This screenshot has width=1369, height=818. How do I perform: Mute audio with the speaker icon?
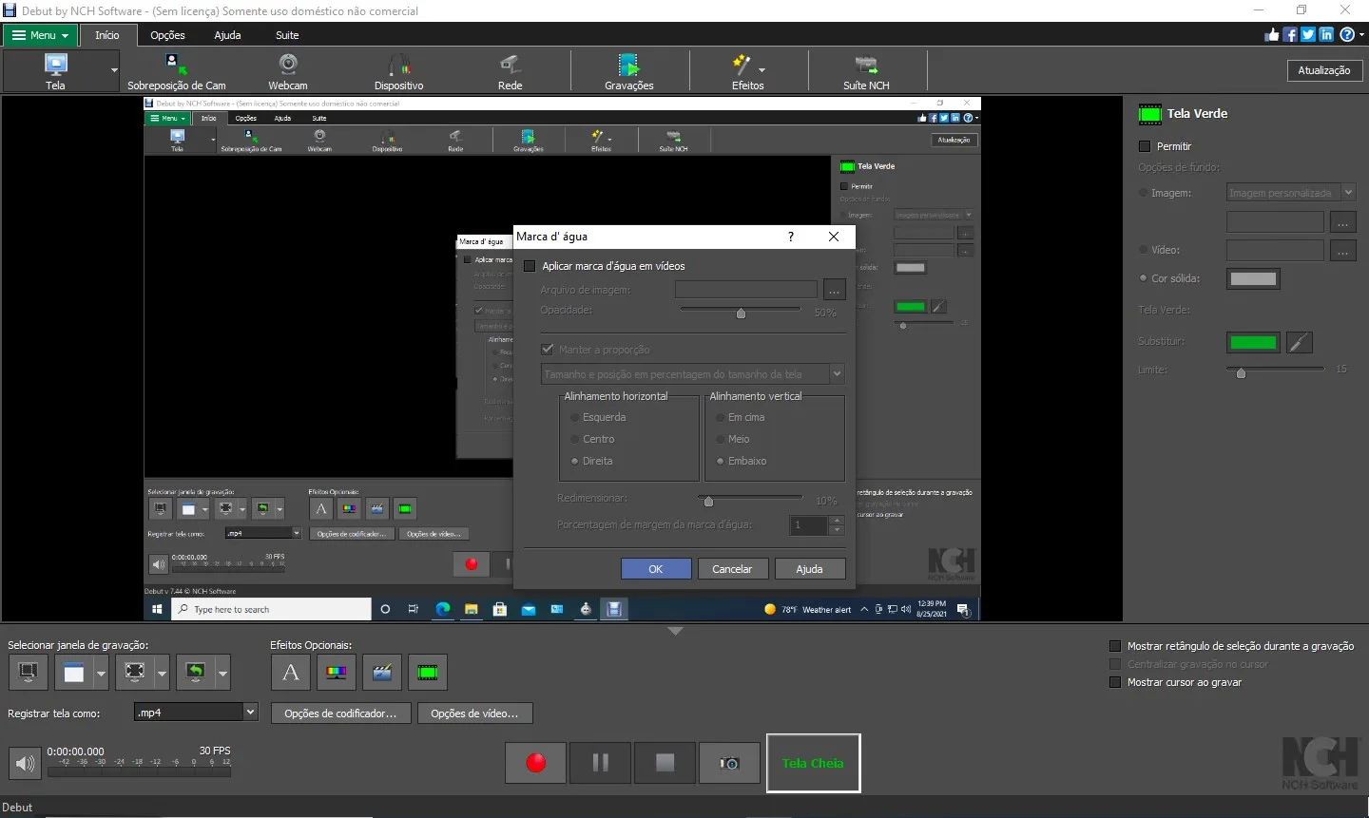26,763
